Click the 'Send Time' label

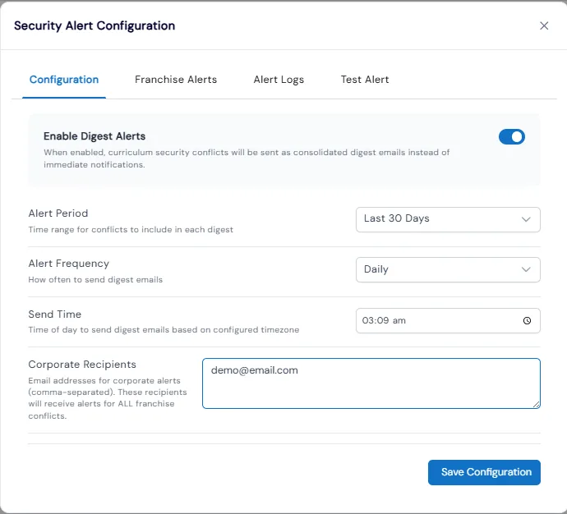(x=54, y=314)
